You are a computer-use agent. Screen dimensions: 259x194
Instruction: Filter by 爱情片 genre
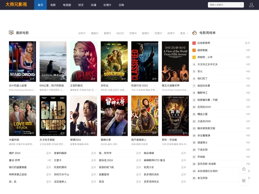click(107, 33)
